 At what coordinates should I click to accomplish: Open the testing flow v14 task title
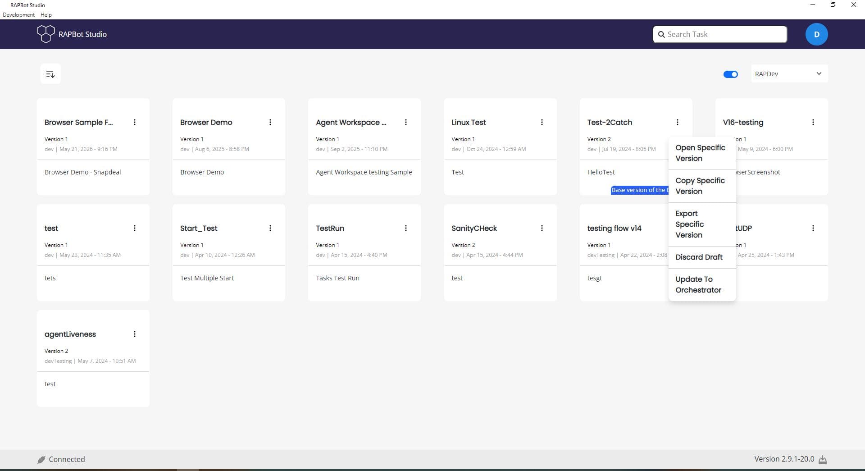tap(614, 229)
